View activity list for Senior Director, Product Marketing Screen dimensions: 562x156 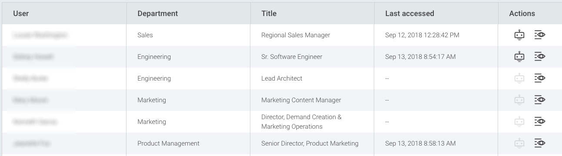(x=540, y=143)
